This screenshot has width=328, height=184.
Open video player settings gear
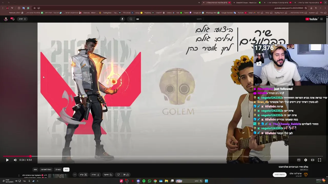tap(306, 160)
